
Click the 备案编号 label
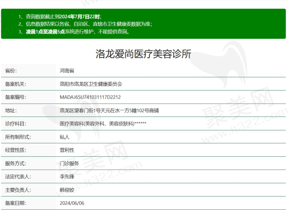coord(16,97)
